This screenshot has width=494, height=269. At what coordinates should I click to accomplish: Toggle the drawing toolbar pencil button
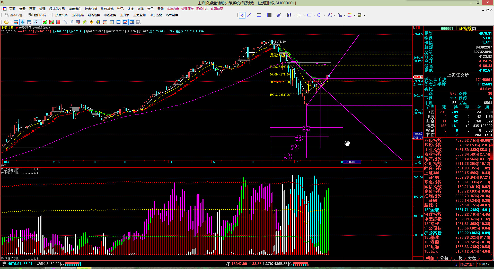[x=242, y=15]
